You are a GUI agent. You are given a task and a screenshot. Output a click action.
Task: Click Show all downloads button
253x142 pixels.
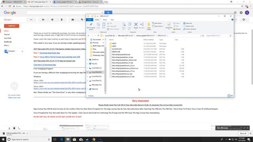[243, 133]
